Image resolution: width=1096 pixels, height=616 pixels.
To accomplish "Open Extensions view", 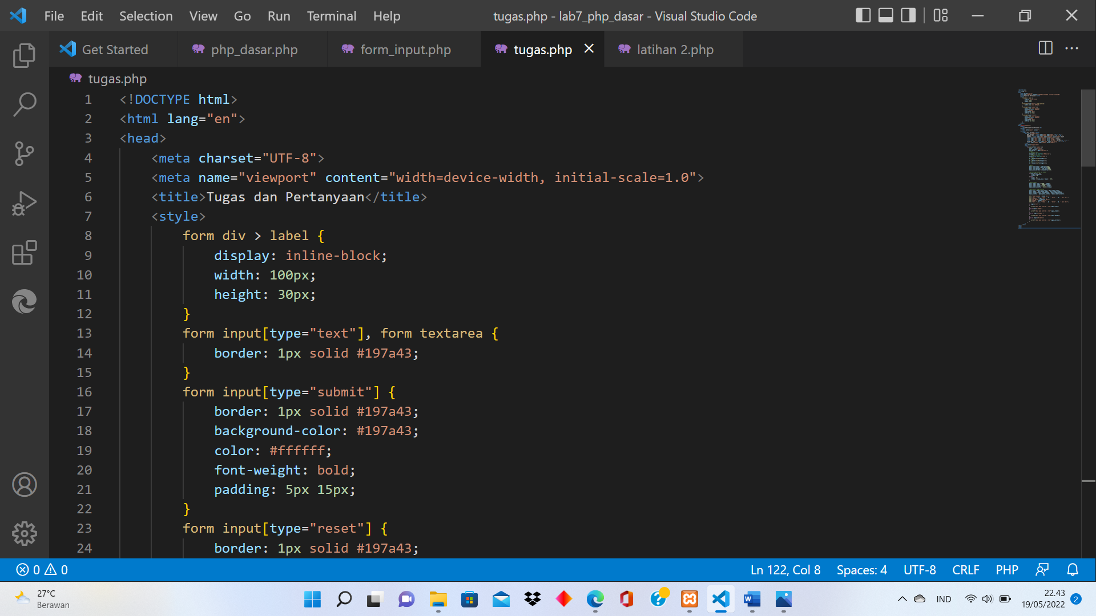I will pos(24,252).
